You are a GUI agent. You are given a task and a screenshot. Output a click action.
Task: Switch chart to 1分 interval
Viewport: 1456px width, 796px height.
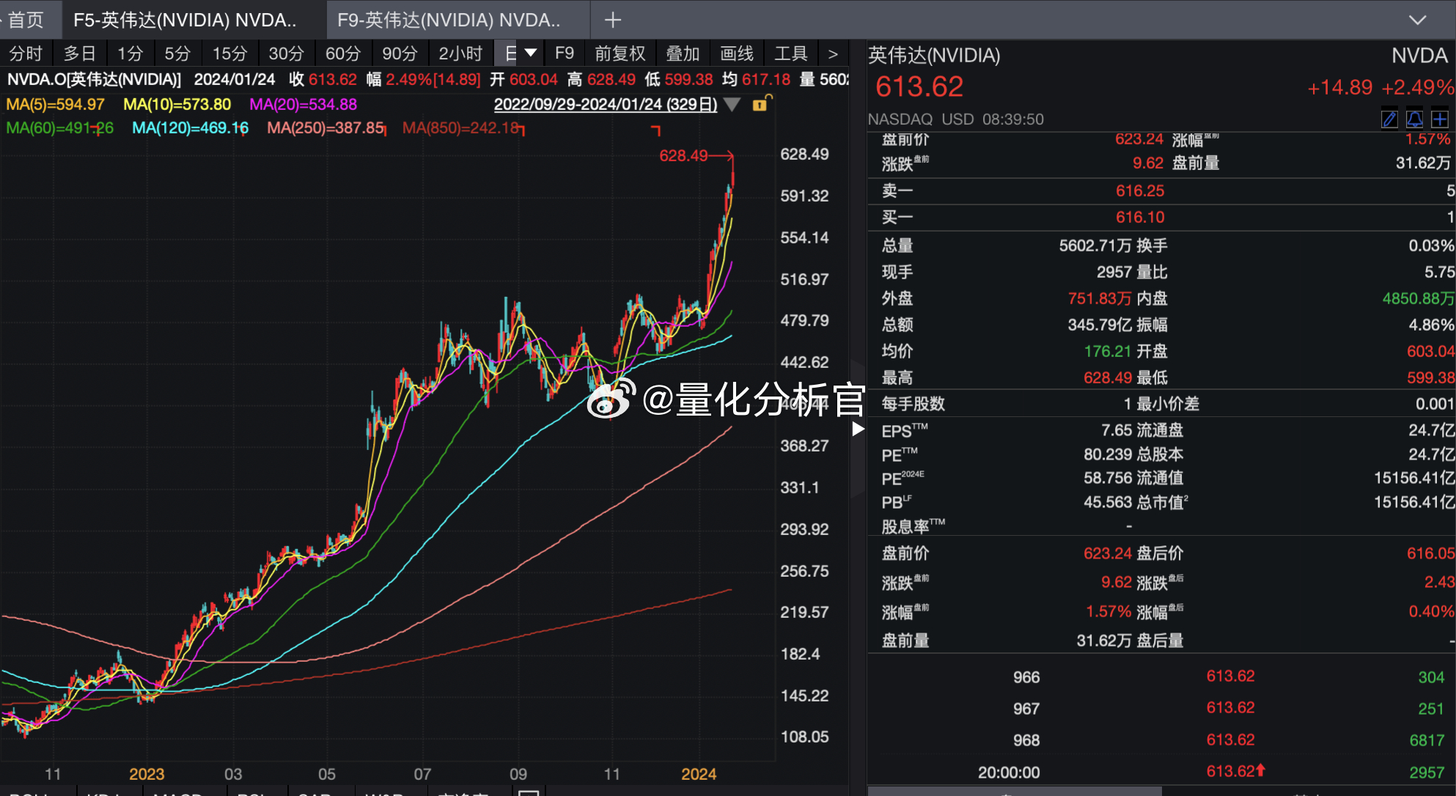(x=130, y=54)
